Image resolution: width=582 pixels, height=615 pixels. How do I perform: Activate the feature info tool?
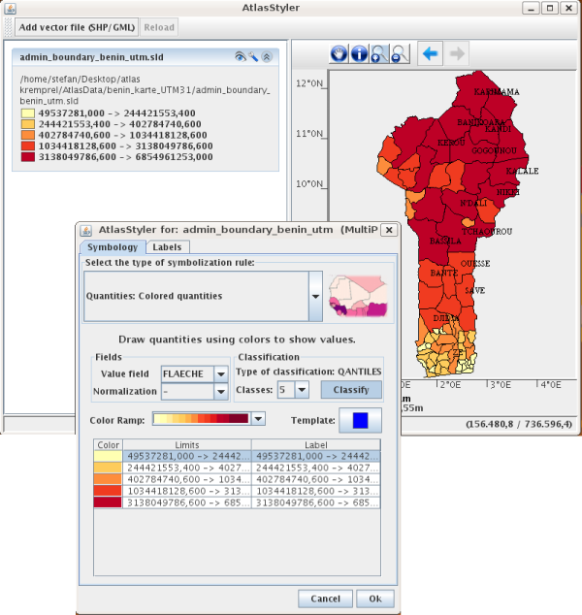[x=359, y=54]
